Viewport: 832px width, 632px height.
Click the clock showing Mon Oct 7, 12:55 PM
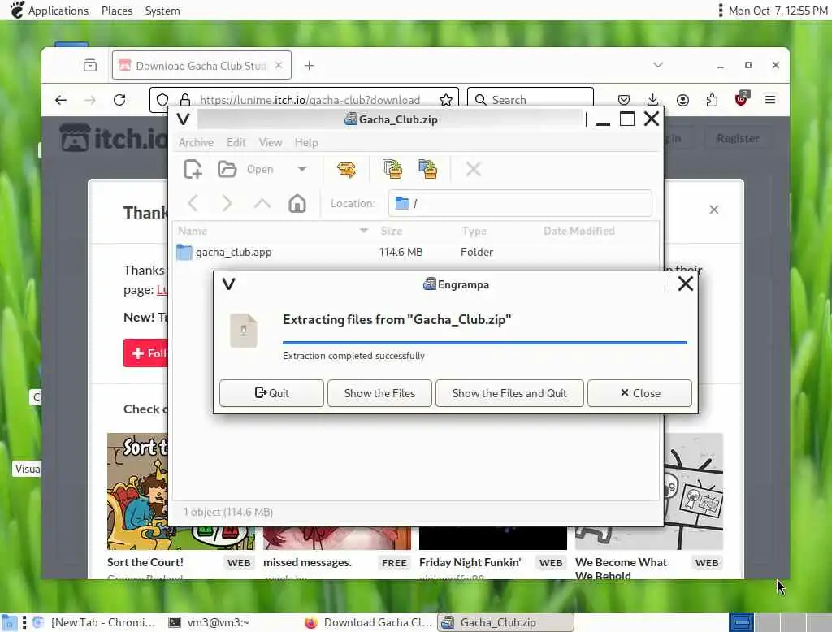pyautogui.click(x=778, y=11)
